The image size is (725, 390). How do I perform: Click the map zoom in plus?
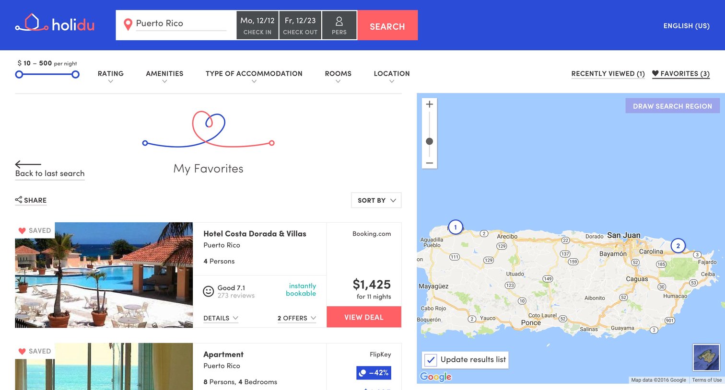tap(430, 104)
